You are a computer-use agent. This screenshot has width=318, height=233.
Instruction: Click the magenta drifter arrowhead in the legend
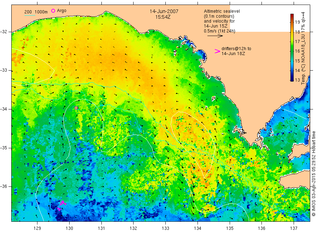[x=217, y=51]
